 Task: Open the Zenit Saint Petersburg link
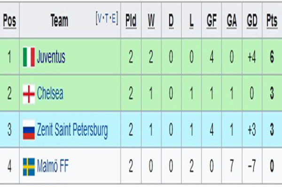pyautogui.click(x=72, y=130)
